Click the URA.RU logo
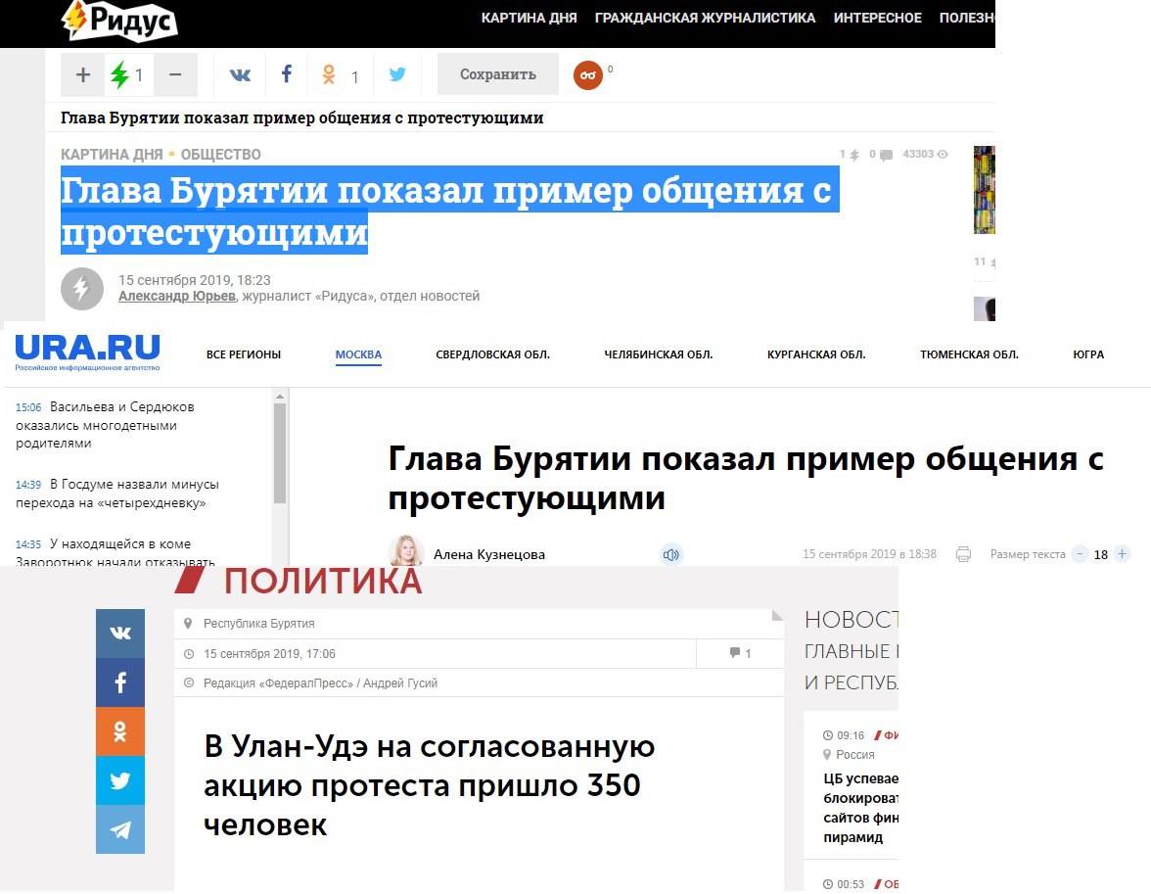Image resolution: width=1151 pixels, height=894 pixels. tap(87, 351)
